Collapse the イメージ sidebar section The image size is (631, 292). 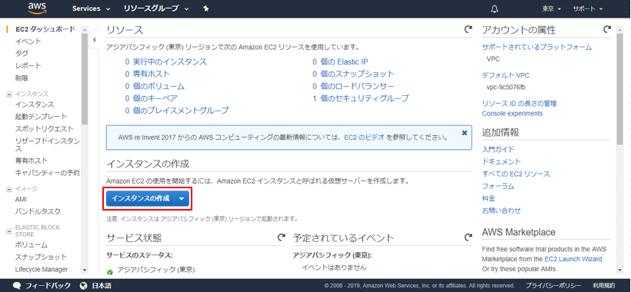[x=9, y=189]
